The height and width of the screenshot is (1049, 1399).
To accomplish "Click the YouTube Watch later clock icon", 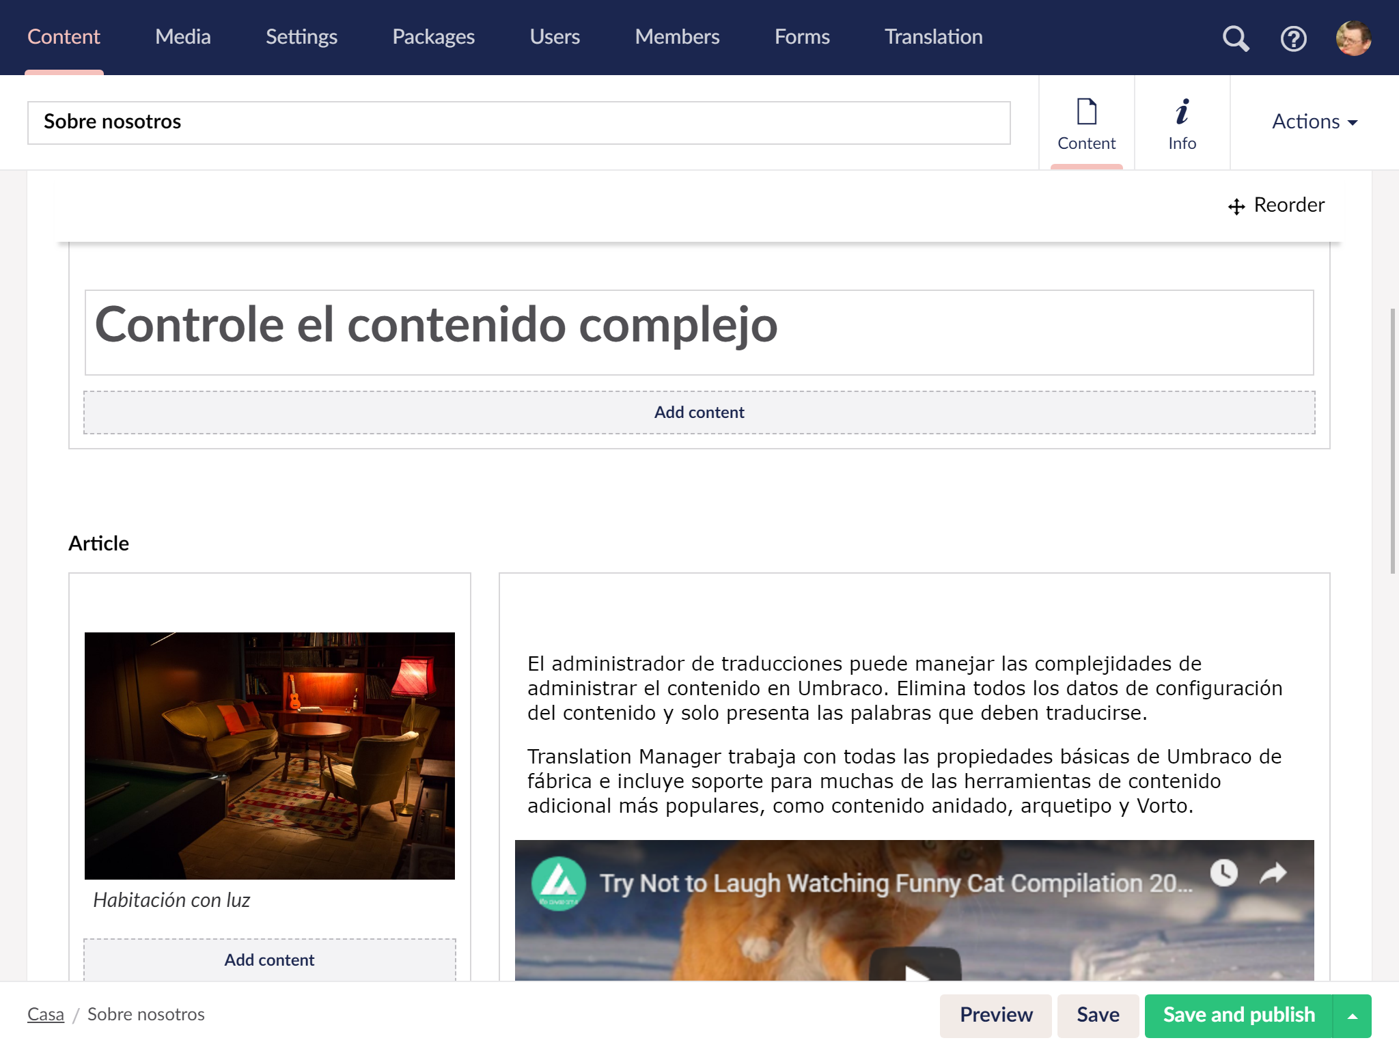I will 1224,873.
